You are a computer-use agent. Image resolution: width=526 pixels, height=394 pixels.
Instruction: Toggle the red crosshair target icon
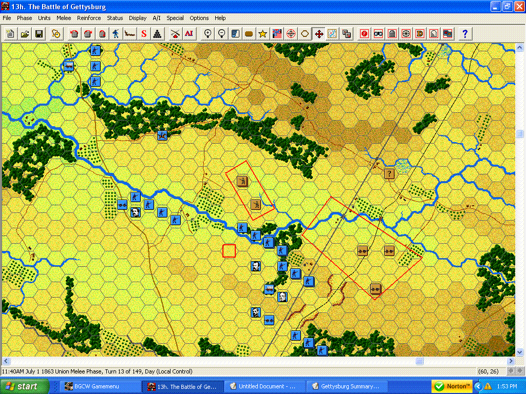point(291,33)
